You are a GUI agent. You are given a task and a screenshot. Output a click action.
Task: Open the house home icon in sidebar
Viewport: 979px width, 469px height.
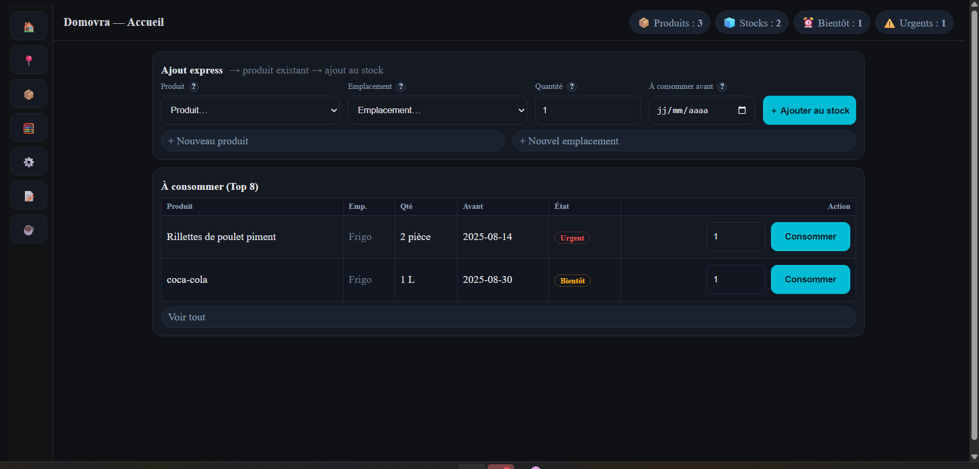[29, 26]
